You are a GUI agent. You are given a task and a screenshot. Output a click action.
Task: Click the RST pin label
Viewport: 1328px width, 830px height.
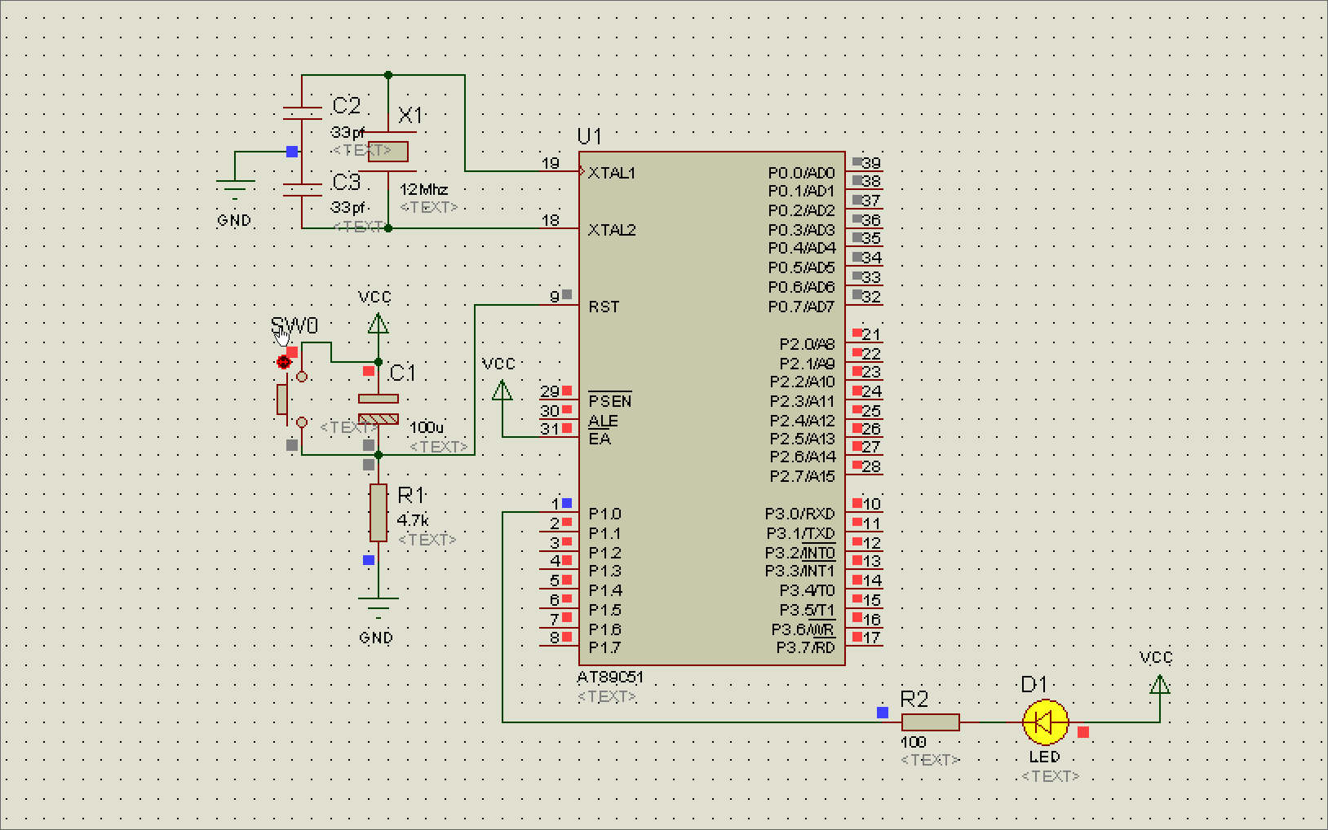604,307
